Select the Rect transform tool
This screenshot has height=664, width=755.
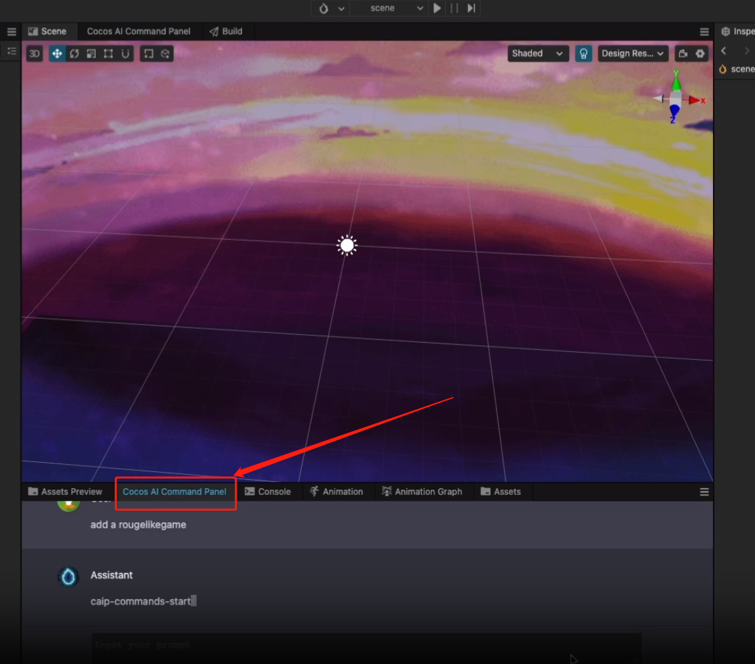coord(108,53)
